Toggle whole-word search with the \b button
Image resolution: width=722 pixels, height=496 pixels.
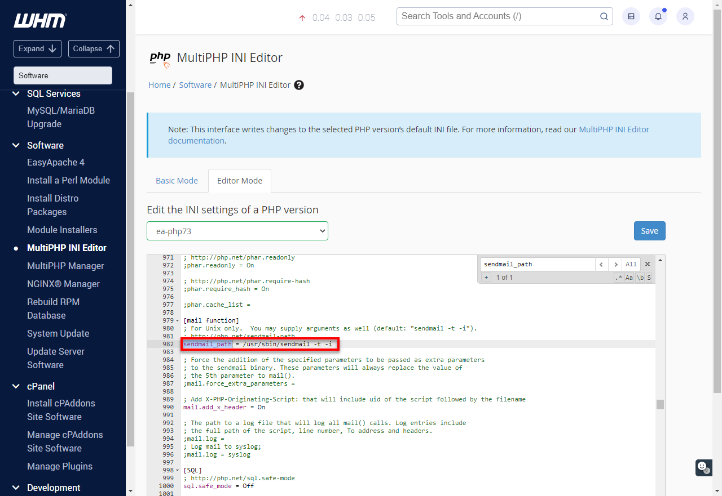click(640, 277)
